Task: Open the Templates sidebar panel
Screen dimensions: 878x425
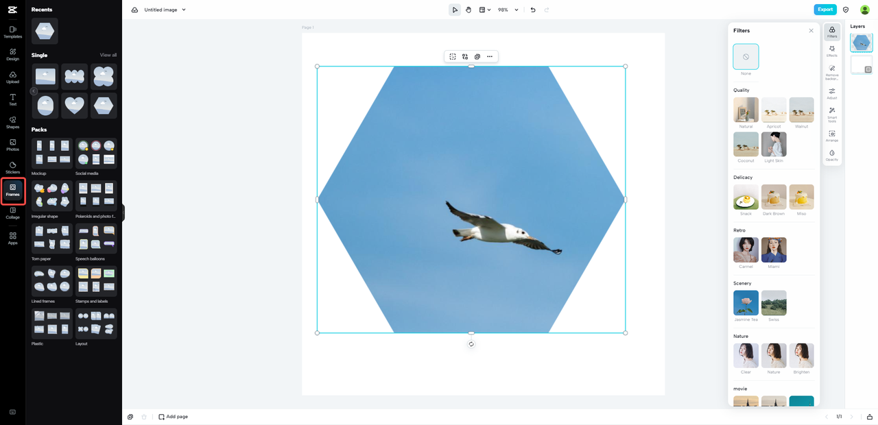Action: click(12, 32)
